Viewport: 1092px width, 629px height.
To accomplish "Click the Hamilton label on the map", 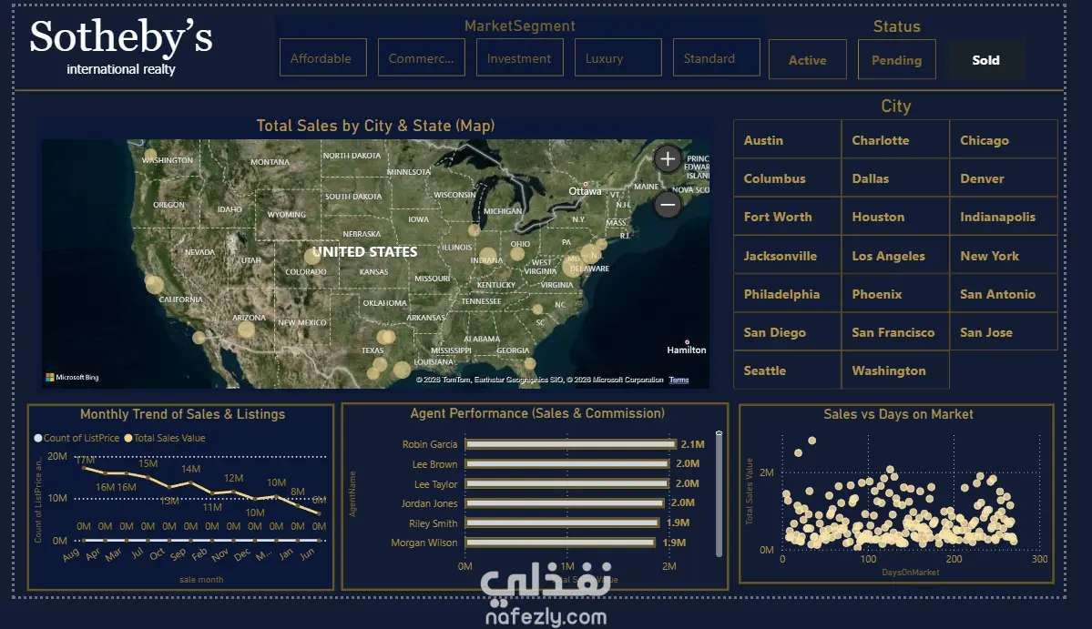I will (x=686, y=350).
